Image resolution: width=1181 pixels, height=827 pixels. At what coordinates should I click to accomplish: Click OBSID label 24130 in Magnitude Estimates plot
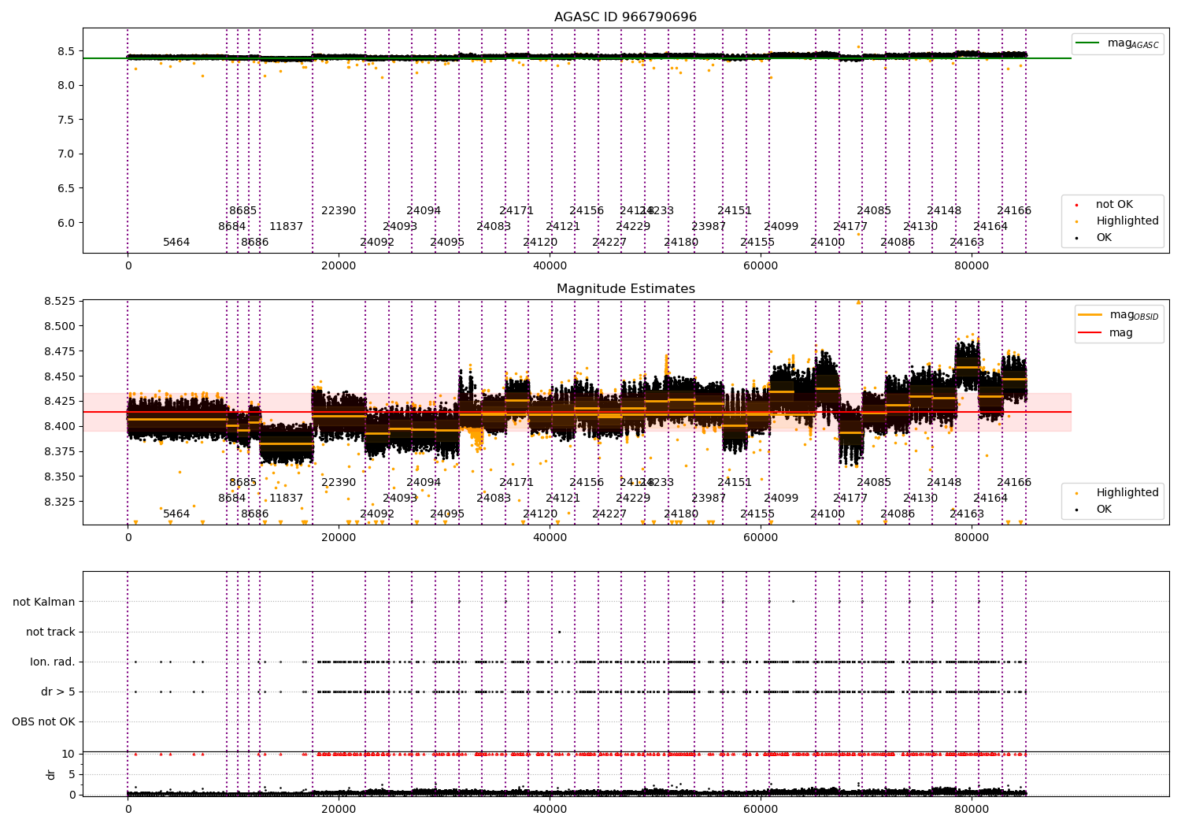pyautogui.click(x=920, y=499)
